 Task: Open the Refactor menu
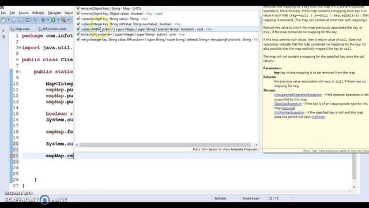pyautogui.click(x=39, y=13)
